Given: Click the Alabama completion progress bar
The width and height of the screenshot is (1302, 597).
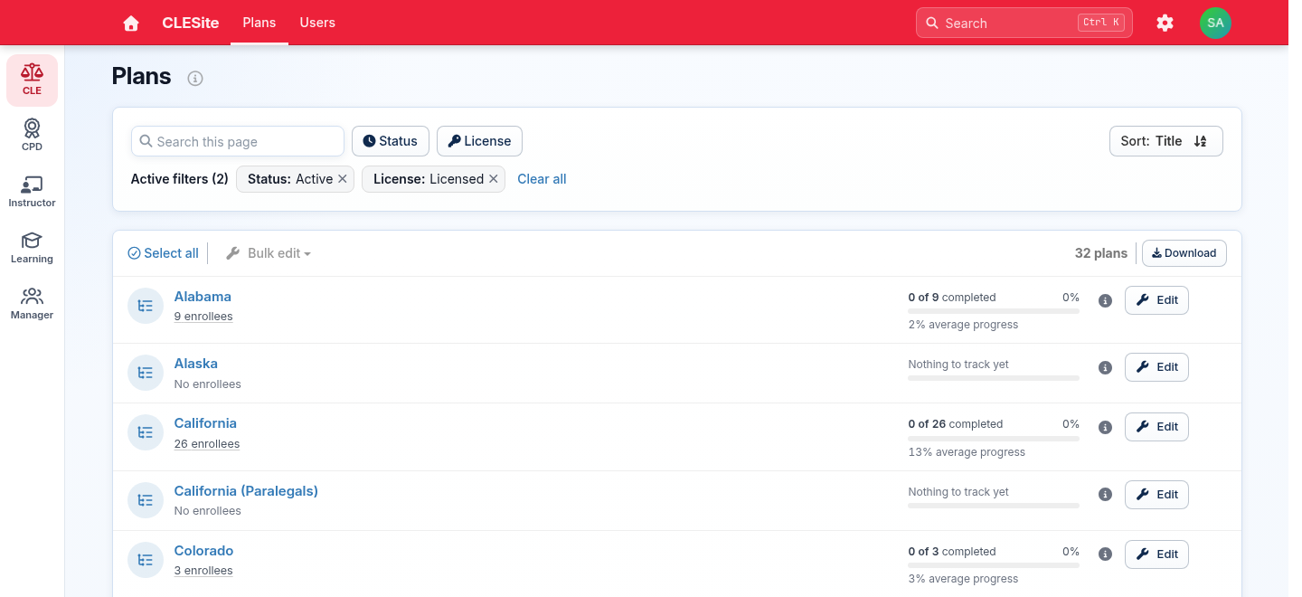Looking at the screenshot, I should click(994, 311).
